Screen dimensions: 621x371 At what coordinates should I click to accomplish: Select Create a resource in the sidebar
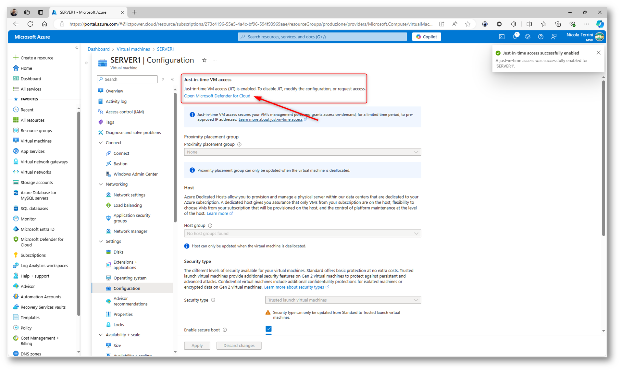tap(37, 58)
